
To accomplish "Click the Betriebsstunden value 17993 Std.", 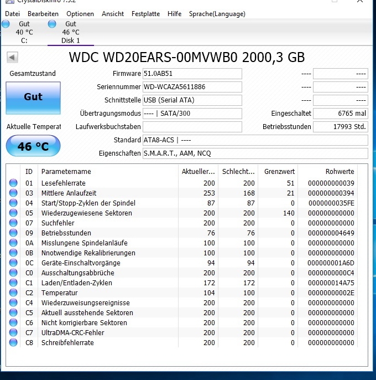I will pos(341,127).
